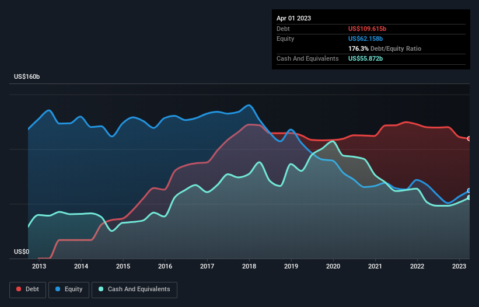
Task: Select the 2013 x-axis label
Action: pyautogui.click(x=39, y=266)
